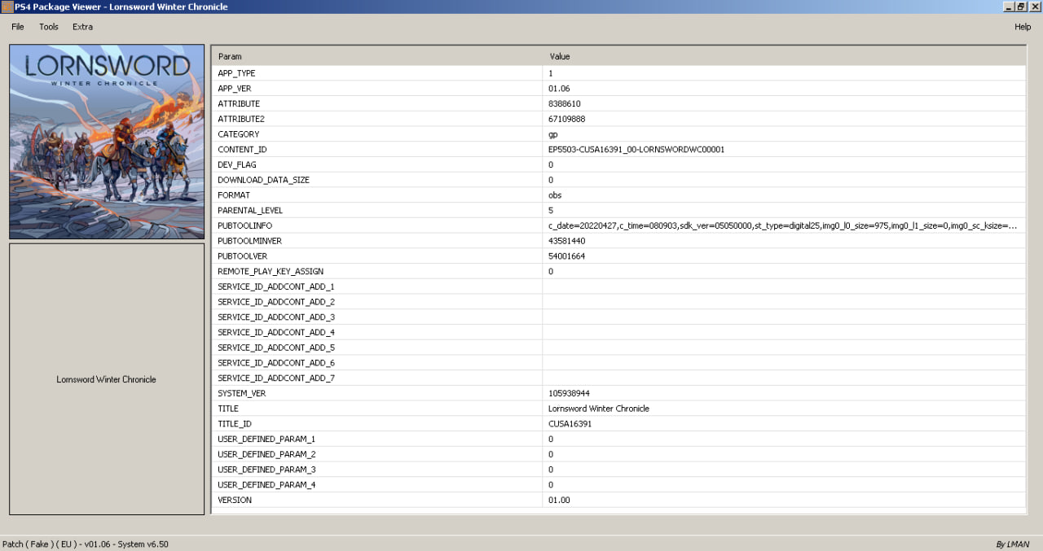1043x551 pixels.
Task: Click the SERVICE_ID_ADDCONT_ADD_4 row
Action: [x=618, y=332]
